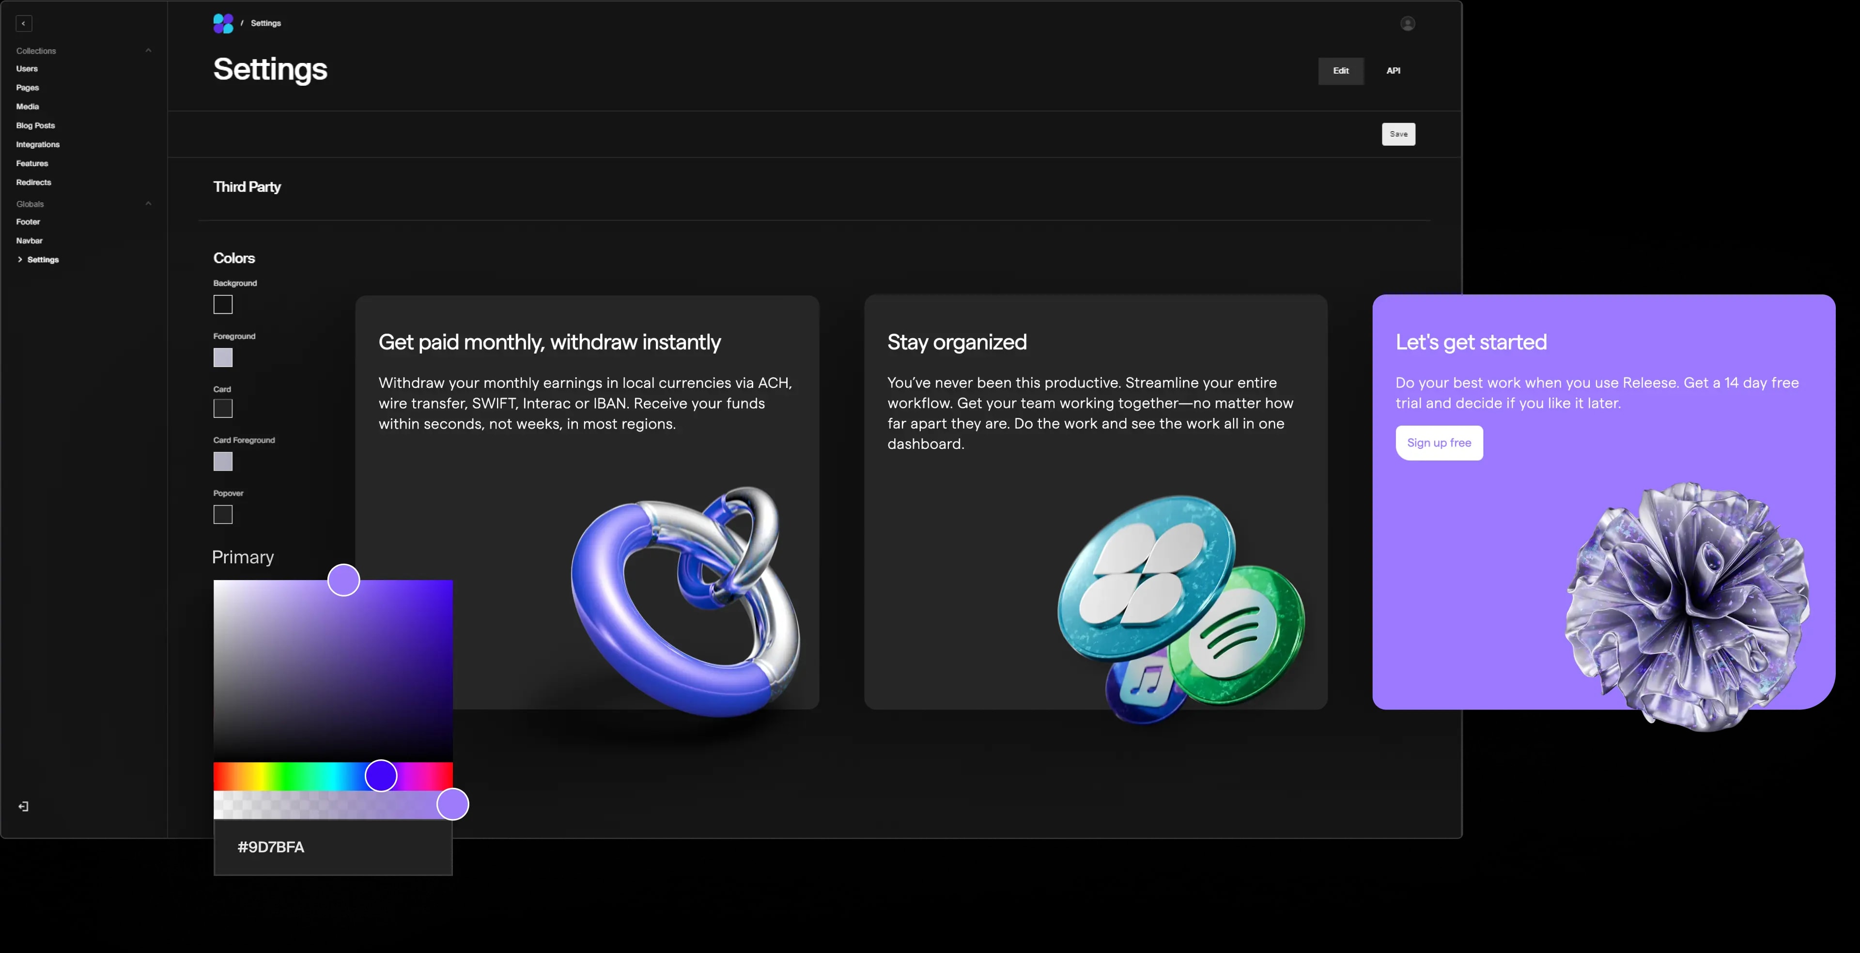The width and height of the screenshot is (1860, 953).
Task: Switch to the API tab
Action: (x=1393, y=71)
